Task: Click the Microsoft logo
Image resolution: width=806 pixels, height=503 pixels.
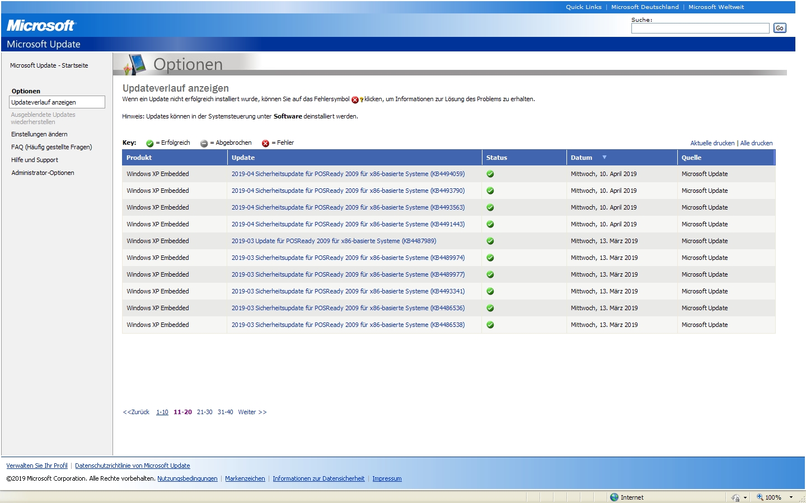Action: pyautogui.click(x=41, y=26)
